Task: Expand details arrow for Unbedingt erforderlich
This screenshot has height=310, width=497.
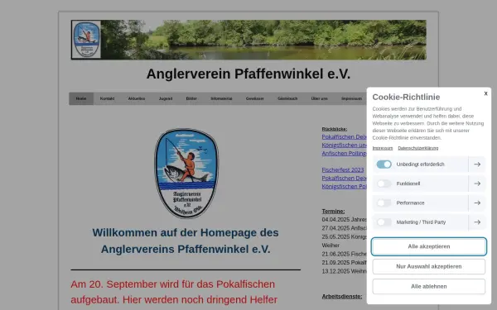Action: pos(477,165)
